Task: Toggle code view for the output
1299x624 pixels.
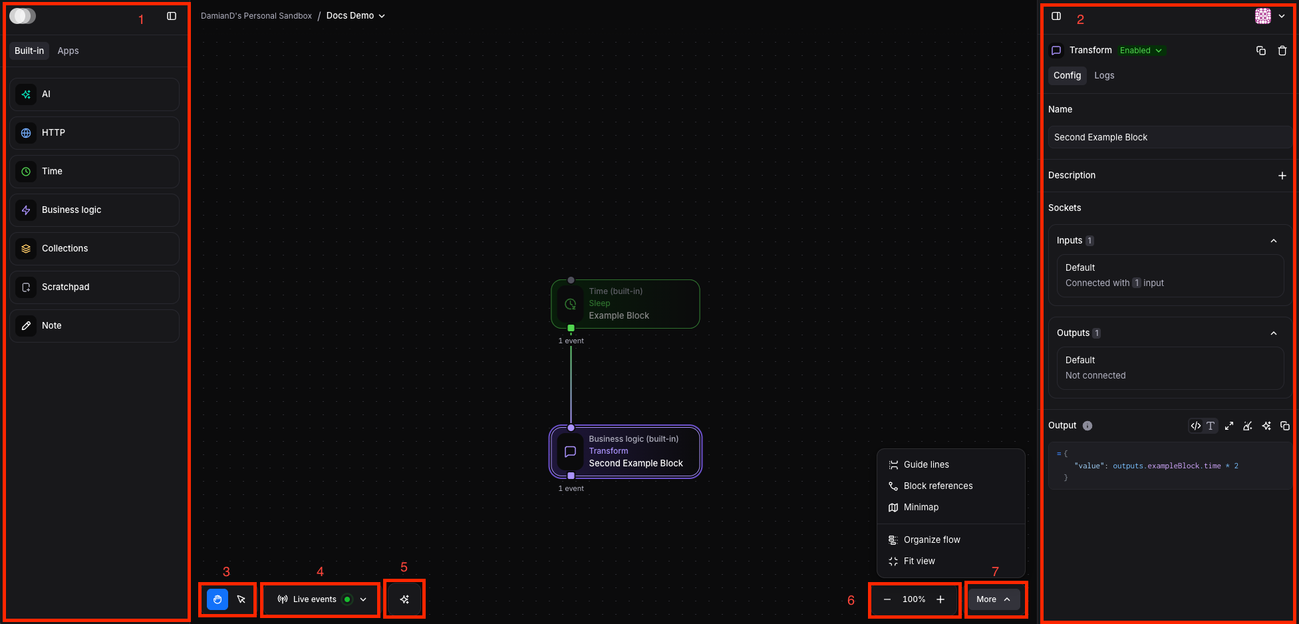Action: point(1195,426)
